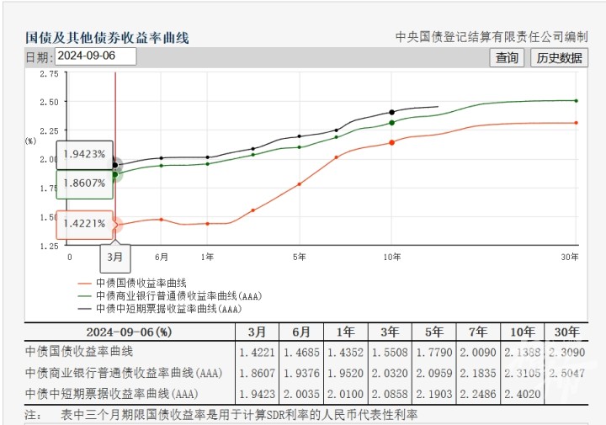The image size is (606, 425).
Task: Click the 1年 x-axis label
Action: click(207, 257)
